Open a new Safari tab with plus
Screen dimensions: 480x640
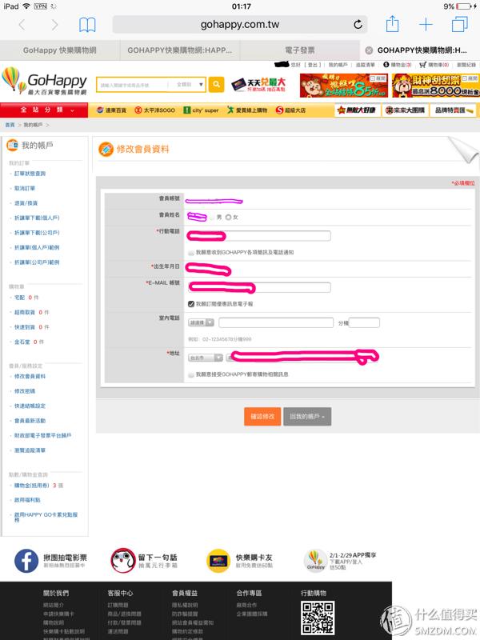click(x=426, y=25)
